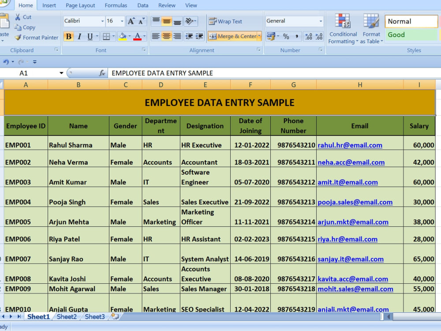Click the Format Painter brush icon
441x331 pixels.
(x=18, y=37)
